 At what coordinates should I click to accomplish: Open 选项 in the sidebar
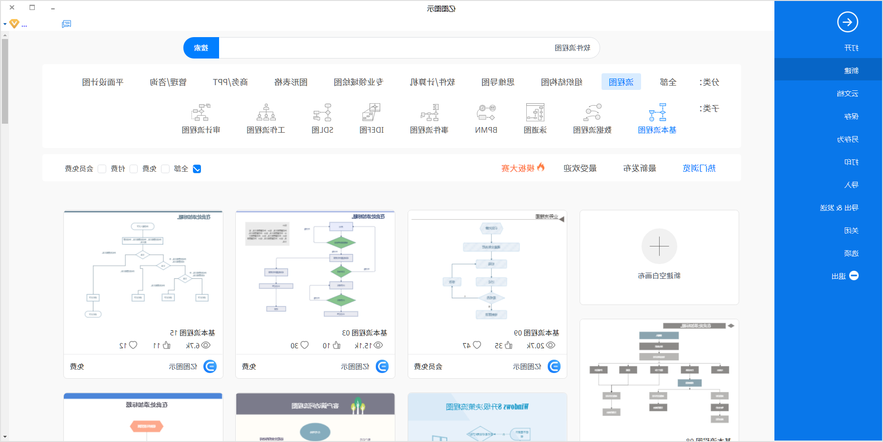point(828,254)
